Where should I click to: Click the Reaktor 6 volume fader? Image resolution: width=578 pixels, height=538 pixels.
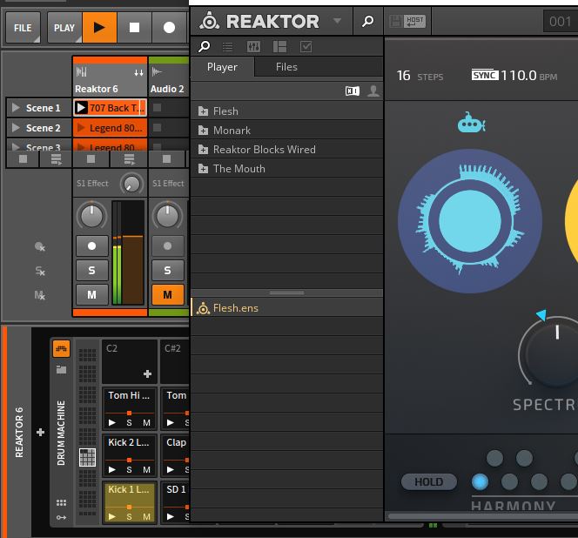pyautogui.click(x=132, y=236)
